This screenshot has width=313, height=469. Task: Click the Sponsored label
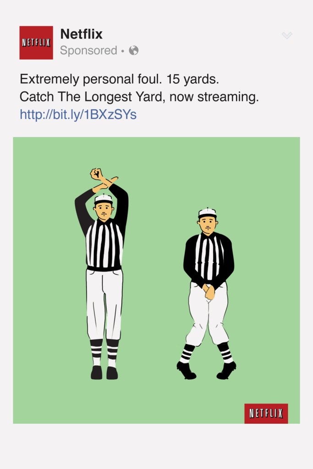click(88, 50)
